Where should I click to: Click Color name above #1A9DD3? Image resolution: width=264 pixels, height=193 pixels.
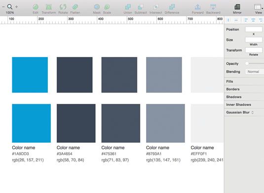pos(24,148)
